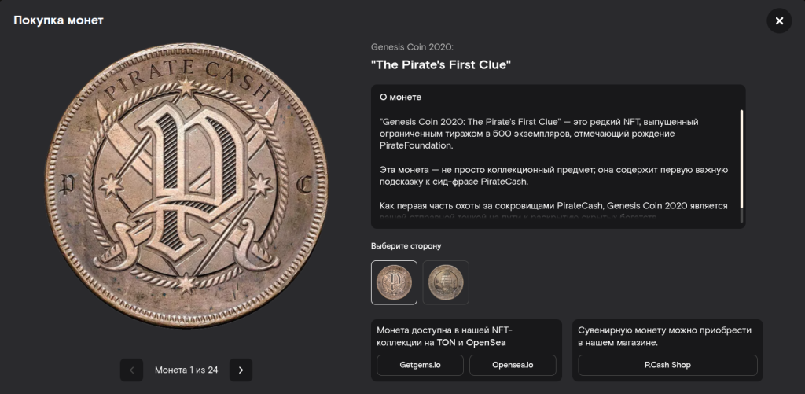The image size is (805, 394).
Task: Open the Opensea.io marketplace button
Action: click(x=513, y=365)
